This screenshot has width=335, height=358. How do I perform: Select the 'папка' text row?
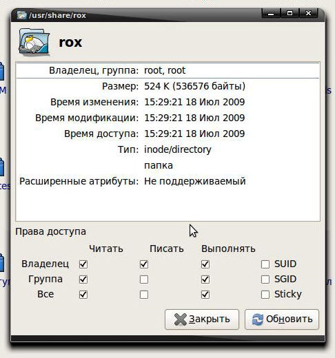point(159,166)
